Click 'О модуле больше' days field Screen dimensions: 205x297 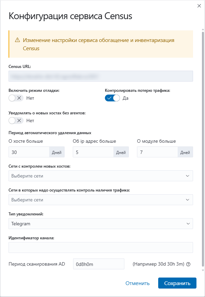point(158,152)
